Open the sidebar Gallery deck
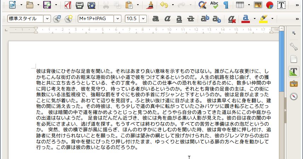The width and height of the screenshot is (303, 159). [x=294, y=84]
